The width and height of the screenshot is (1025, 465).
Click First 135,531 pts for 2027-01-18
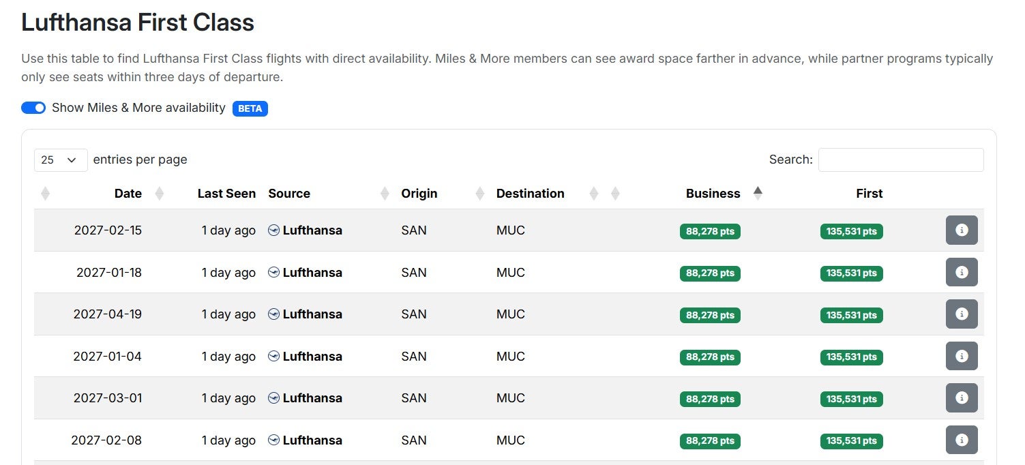pyautogui.click(x=851, y=273)
